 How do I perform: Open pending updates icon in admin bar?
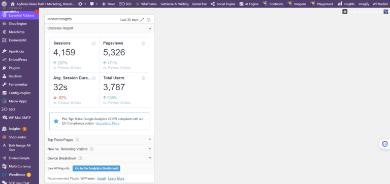(82, 4)
